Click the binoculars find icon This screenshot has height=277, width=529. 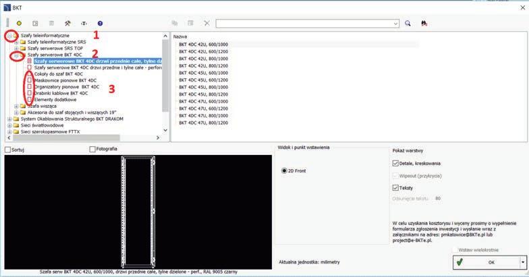click(424, 23)
